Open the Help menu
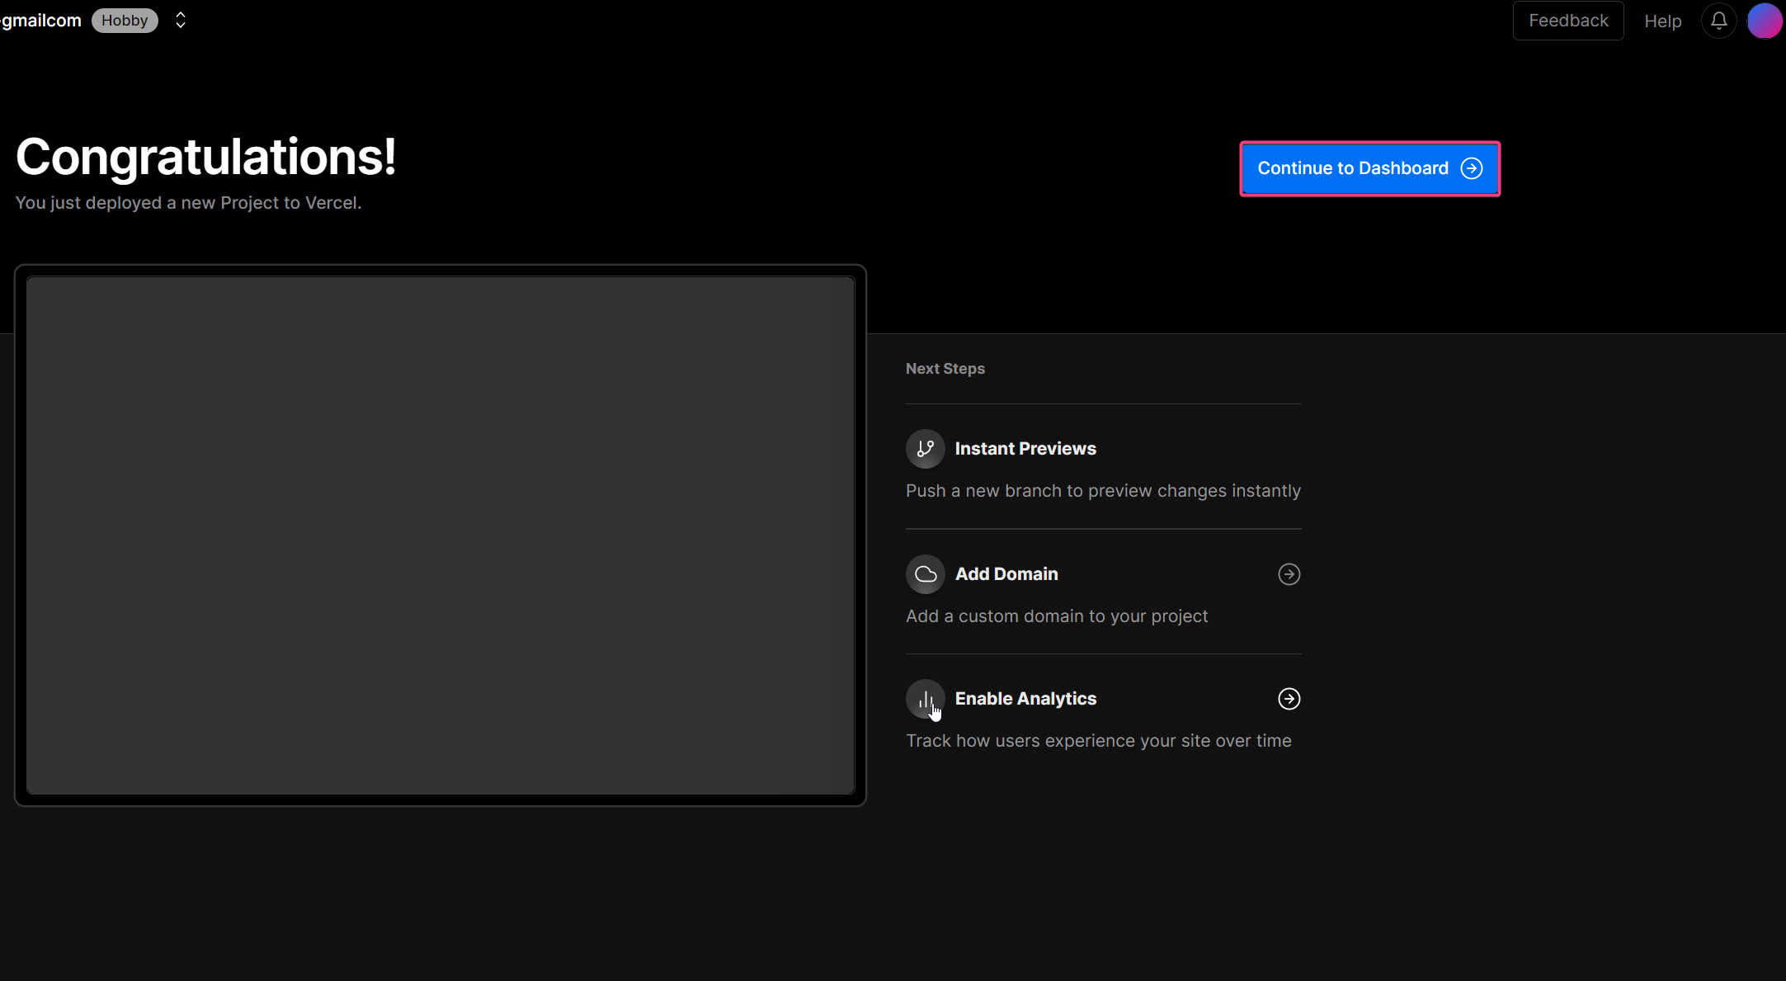 [x=1664, y=21]
